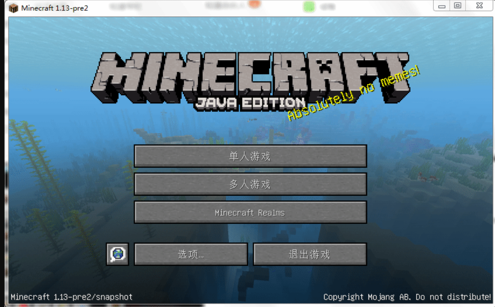Image resolution: width=495 pixels, height=307 pixels.
Task: Maximize the Minecraft window
Action: (x=458, y=6)
